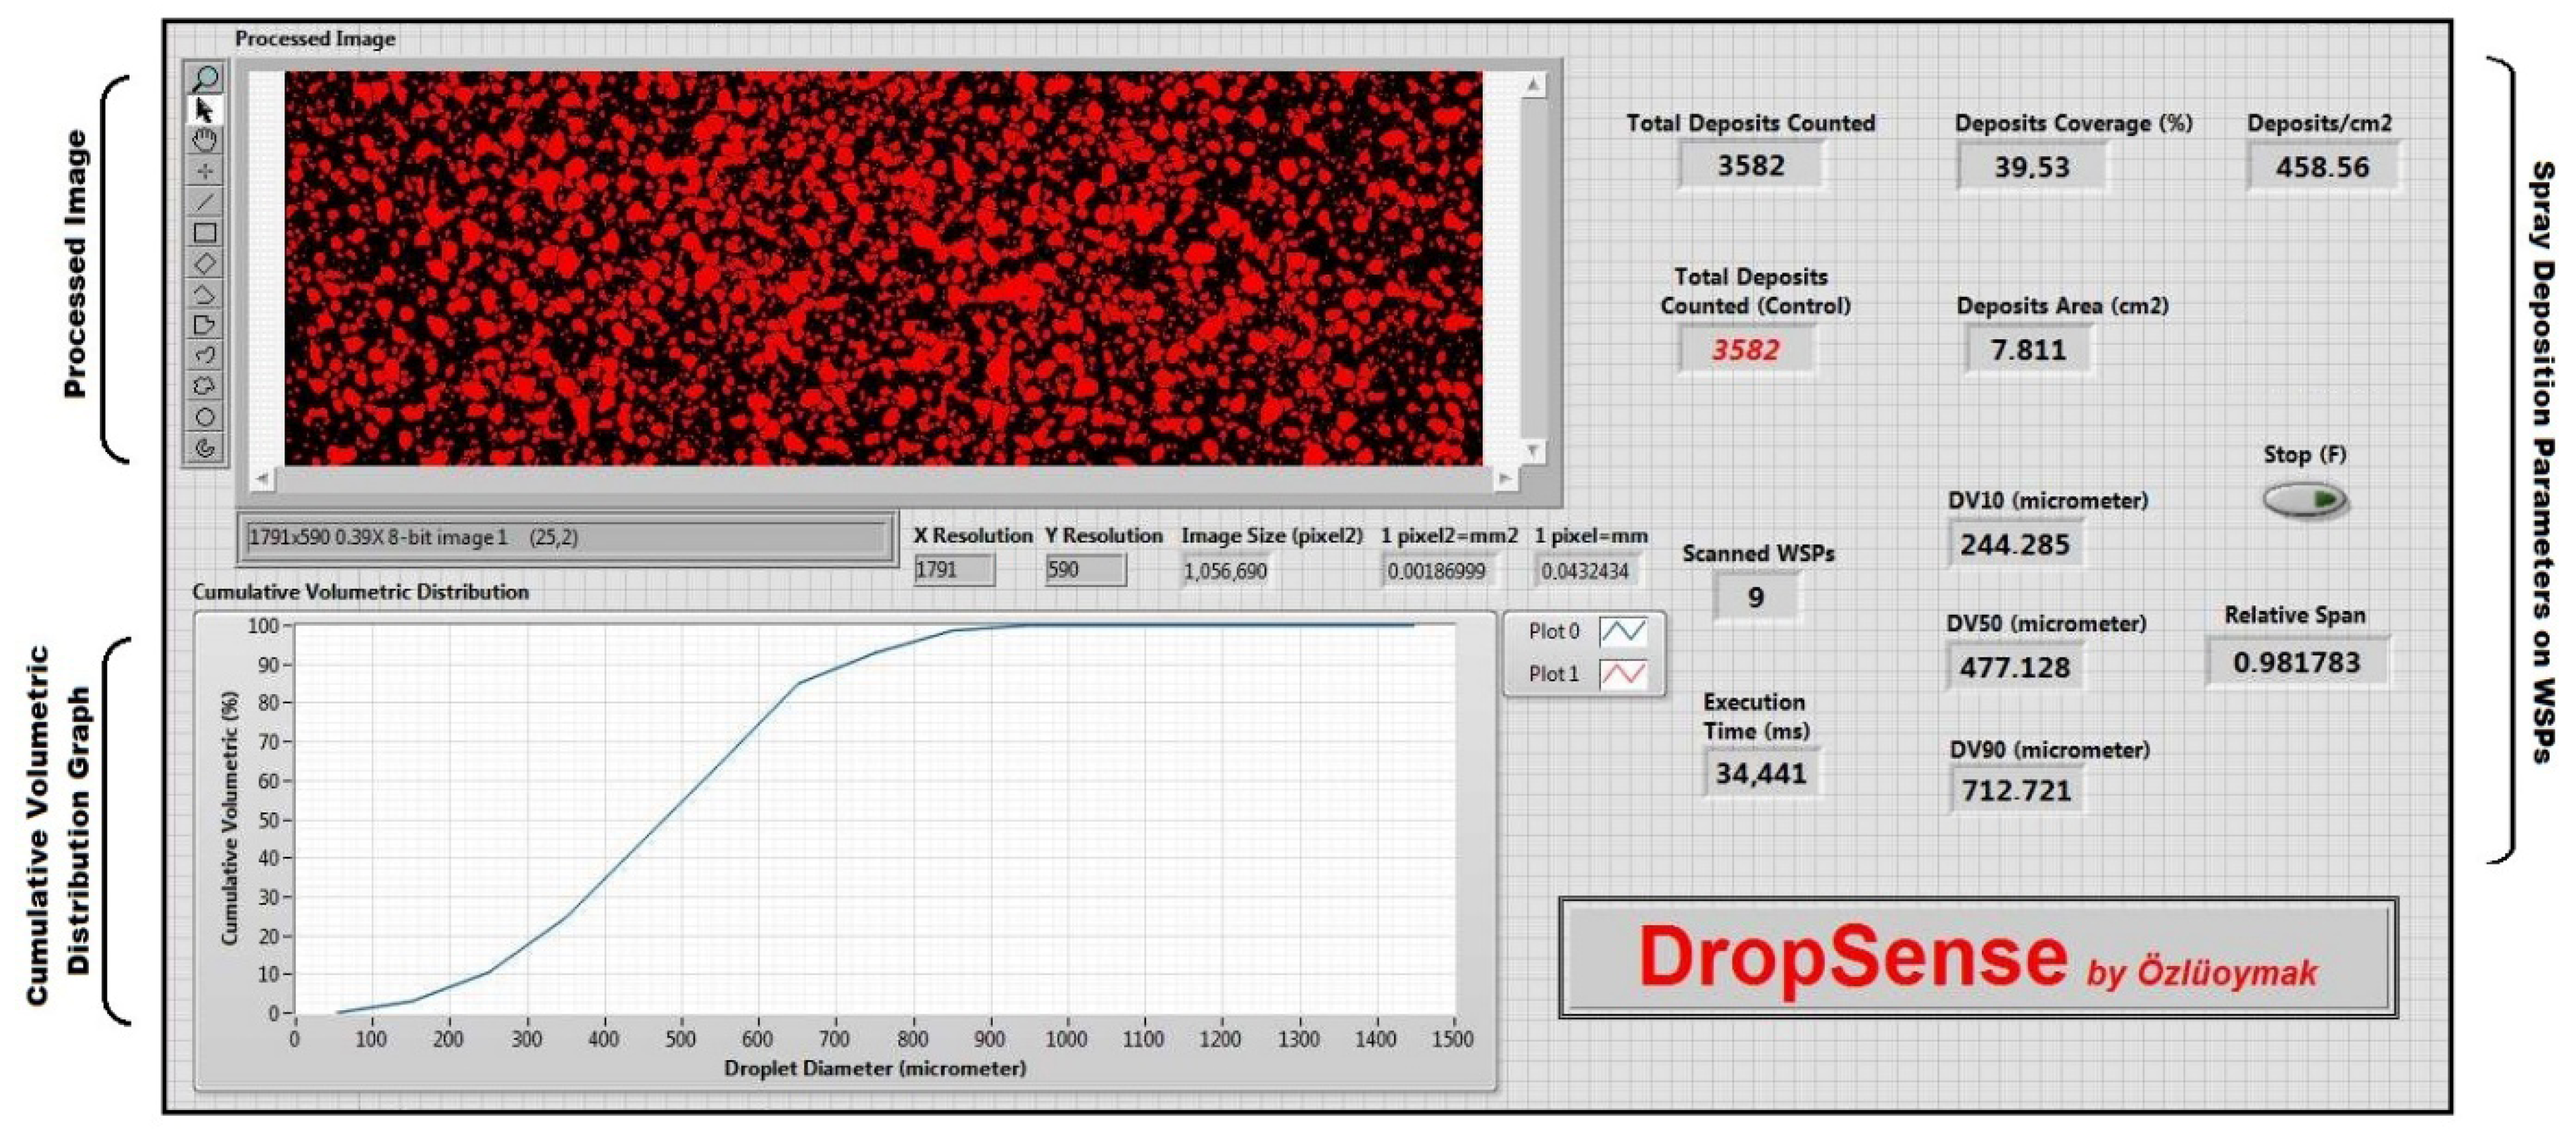Select the freehand region tool
The height and width of the screenshot is (1132, 2576).
point(205,386)
